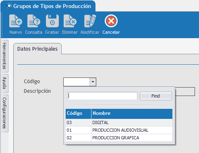The width and height of the screenshot is (199, 153).
Task: Select the Eliminar delete icon
Action: pos(70,21)
